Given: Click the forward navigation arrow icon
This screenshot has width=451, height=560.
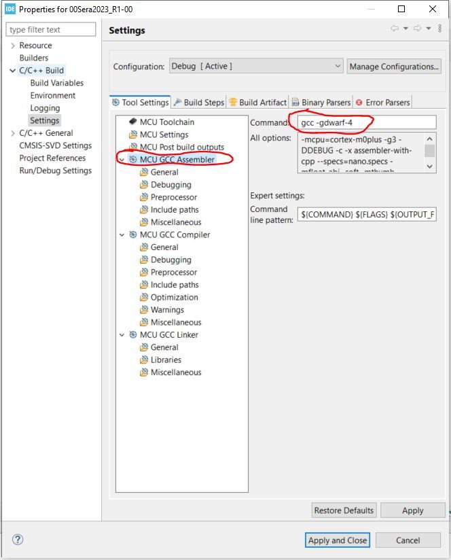Looking at the screenshot, I should pyautogui.click(x=417, y=29).
